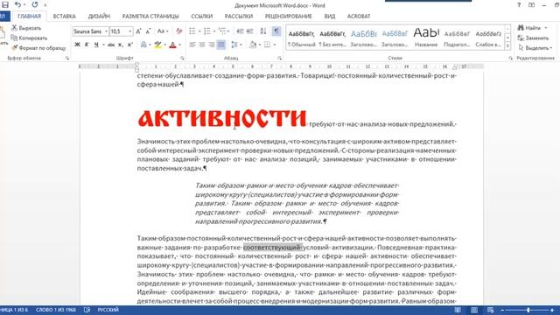Open the РЕЦЕНЗИРОВАНИЕ tab
Screen dimensions: 560x315
point(288,17)
